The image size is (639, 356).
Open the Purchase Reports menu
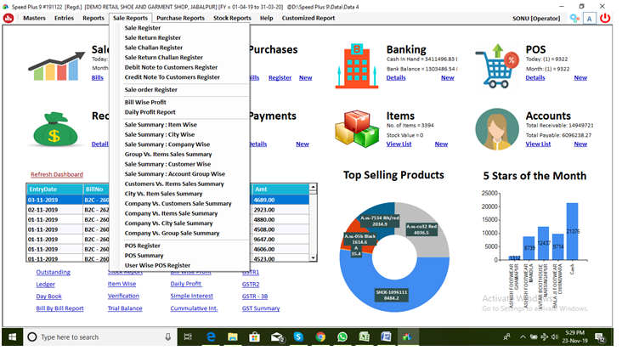pyautogui.click(x=180, y=18)
